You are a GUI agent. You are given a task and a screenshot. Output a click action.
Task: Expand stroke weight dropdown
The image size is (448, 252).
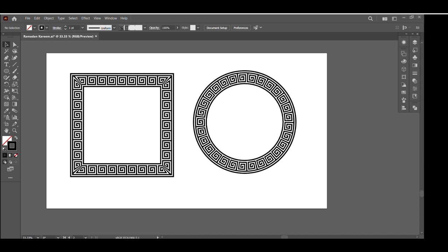(x=83, y=28)
